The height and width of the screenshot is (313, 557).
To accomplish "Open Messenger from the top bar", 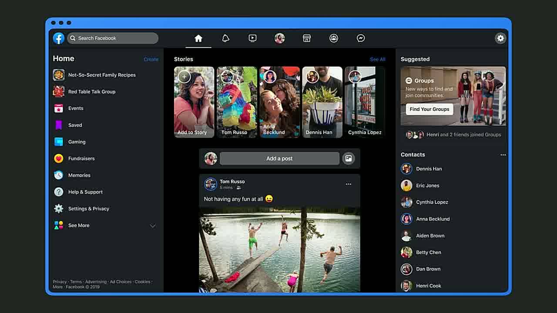I will click(x=361, y=38).
